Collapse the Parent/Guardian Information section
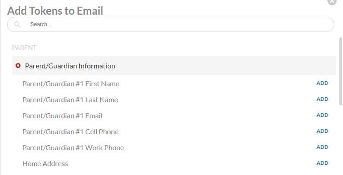The image size is (343, 175). [174, 66]
